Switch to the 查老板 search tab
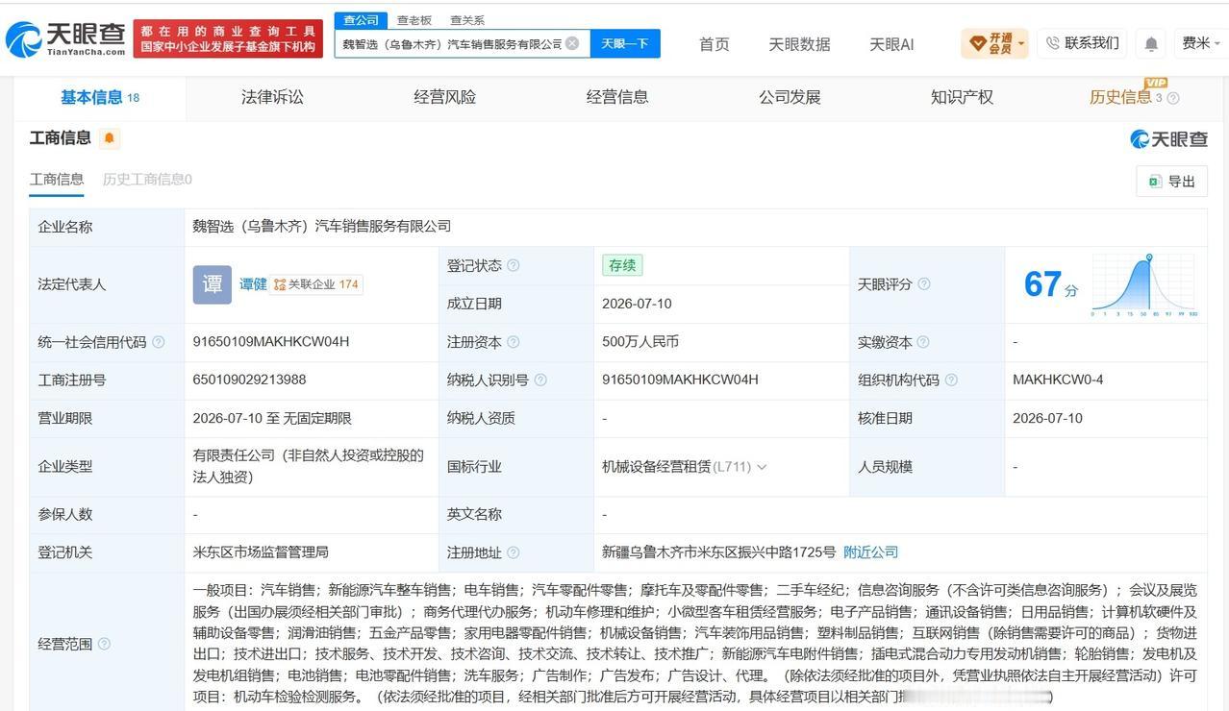Viewport: 1229px width, 711px height. click(x=414, y=20)
